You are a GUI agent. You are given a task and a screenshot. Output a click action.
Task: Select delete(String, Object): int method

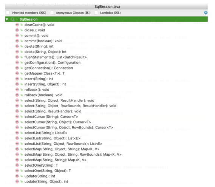pyautogui.click(x=45, y=52)
